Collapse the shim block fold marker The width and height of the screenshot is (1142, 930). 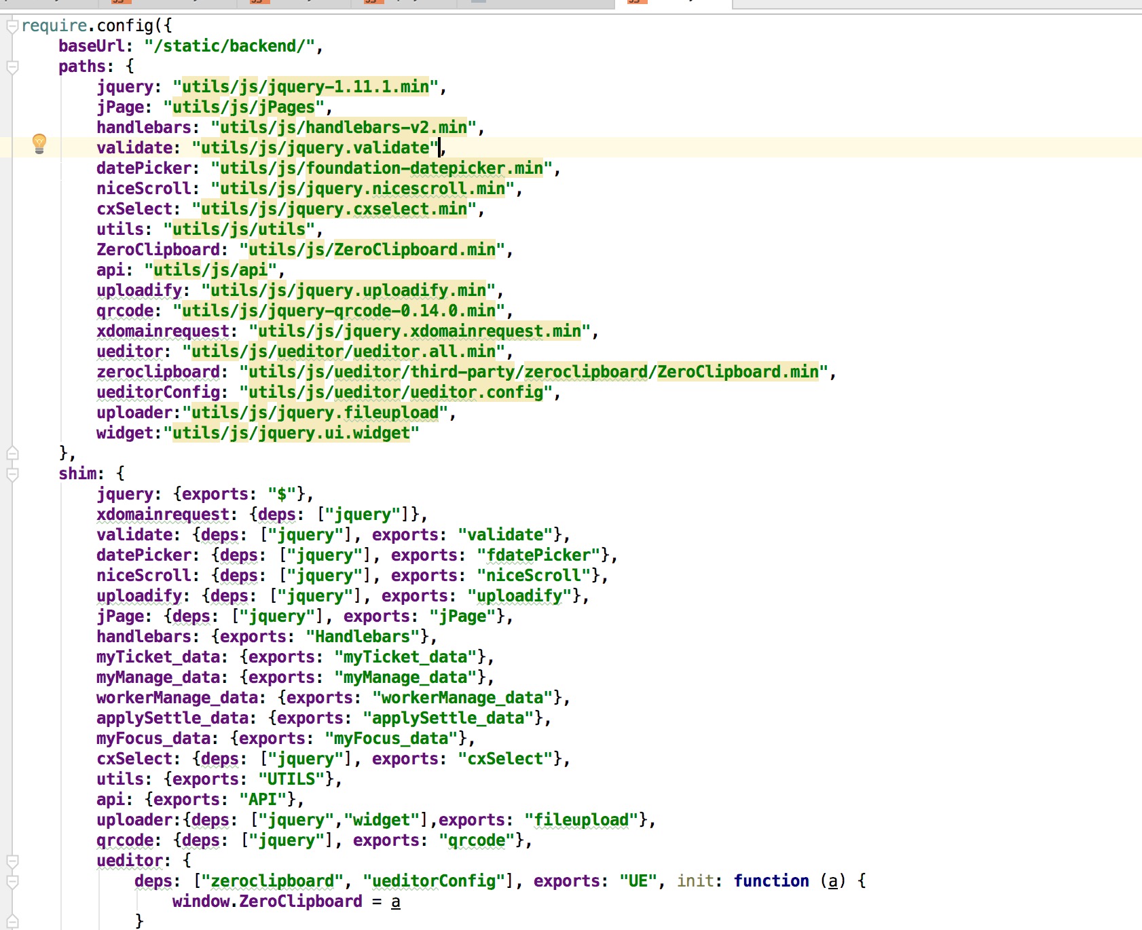(12, 475)
